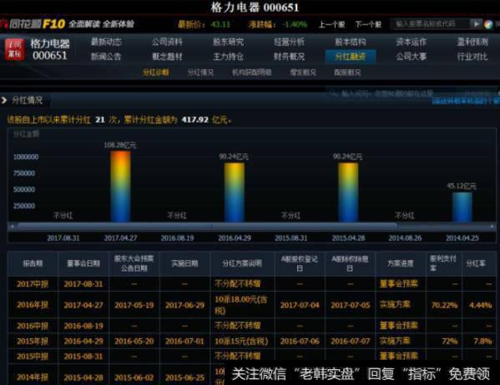Open the 概念题材 menu item
Viewport: 500px width, 385px height.
167,57
